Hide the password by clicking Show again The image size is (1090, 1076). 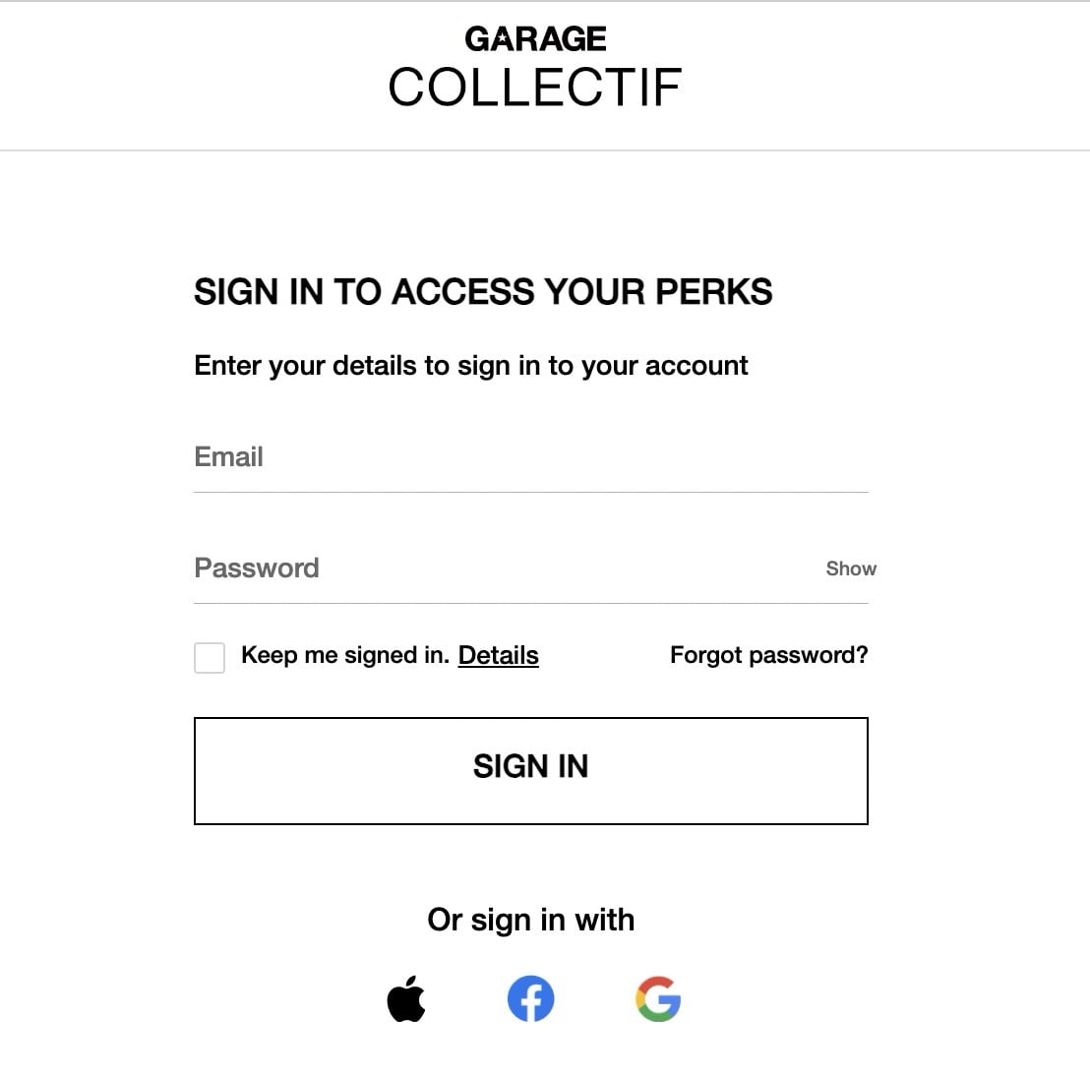850,568
